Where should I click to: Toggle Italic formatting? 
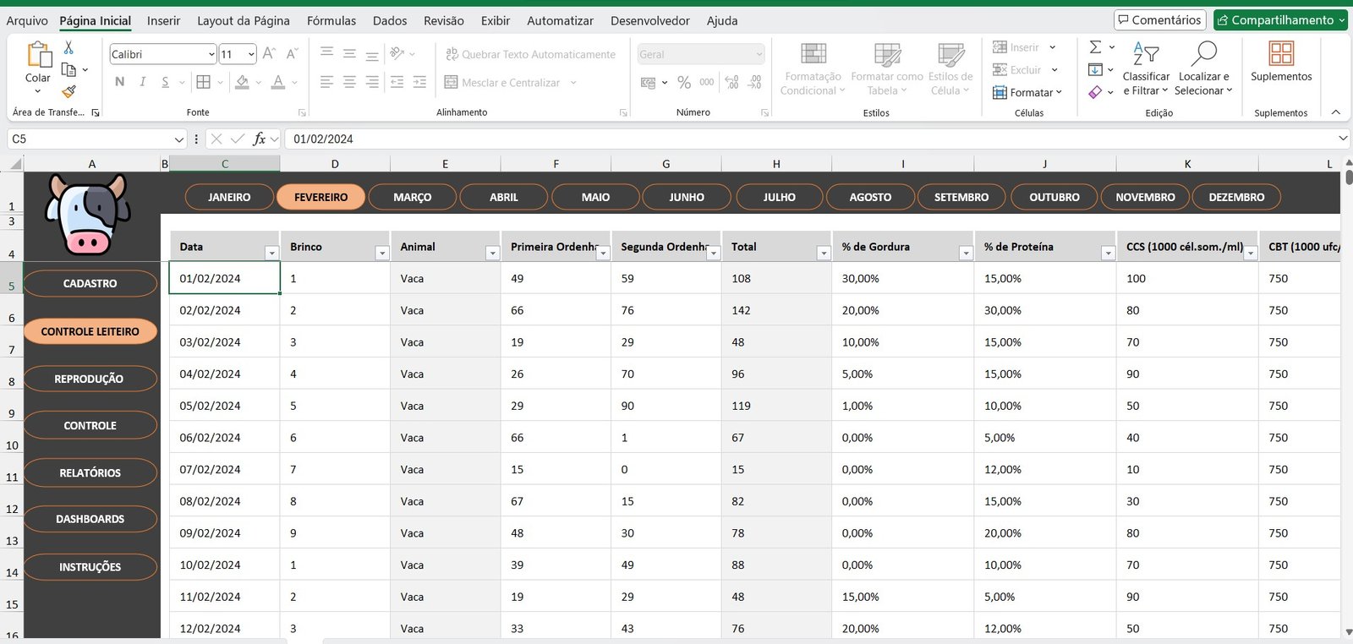pos(142,82)
